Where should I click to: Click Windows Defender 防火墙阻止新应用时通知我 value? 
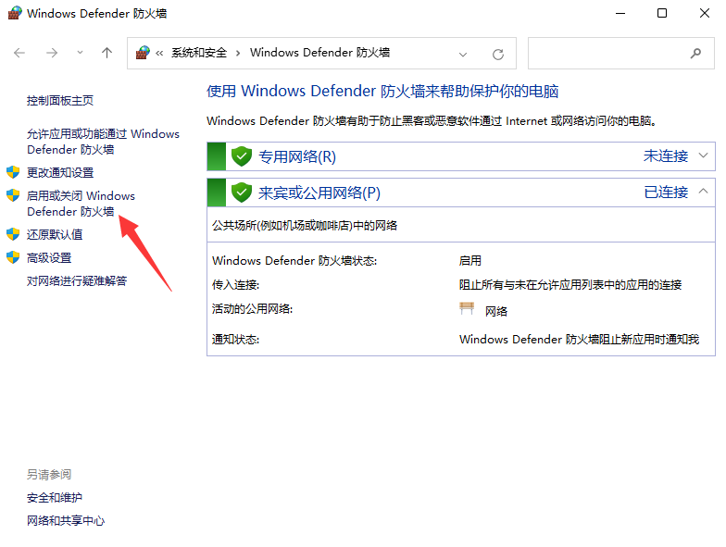tap(580, 339)
